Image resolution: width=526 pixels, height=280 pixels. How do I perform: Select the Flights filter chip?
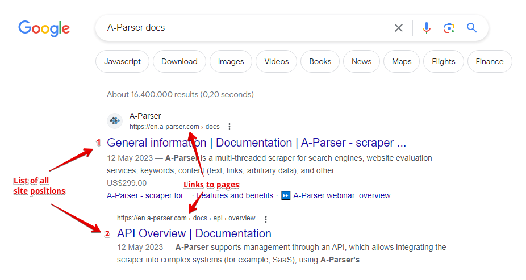point(443,62)
